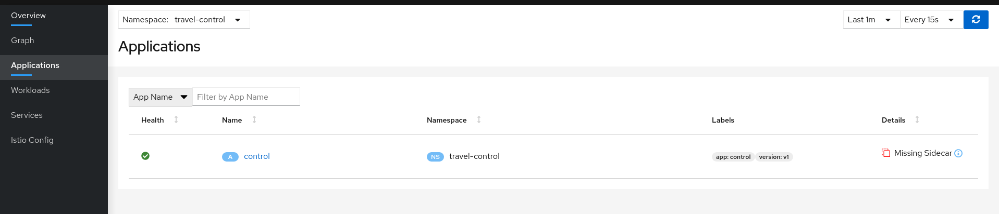Open the 'Every 15s' refresh interval dropdown
This screenshot has height=214, width=999.
pos(931,20)
